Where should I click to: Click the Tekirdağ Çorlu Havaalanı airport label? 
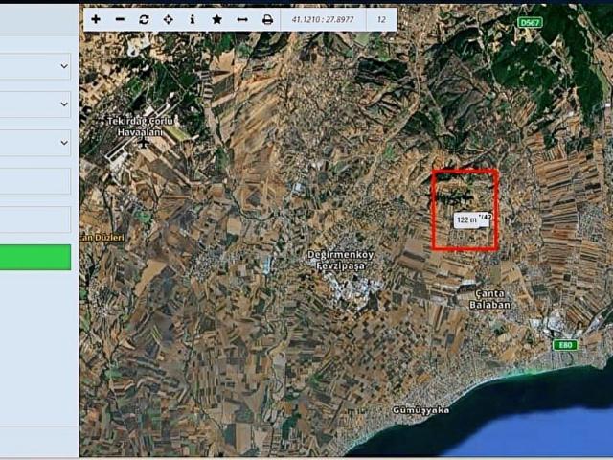point(143,126)
